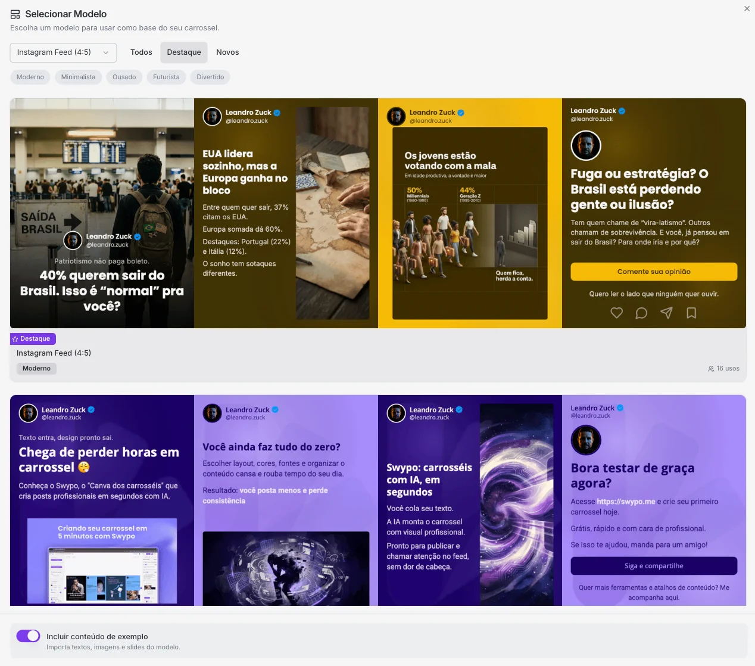Disable the "Incluir conteúdo de exemplo" toggle

click(x=28, y=636)
